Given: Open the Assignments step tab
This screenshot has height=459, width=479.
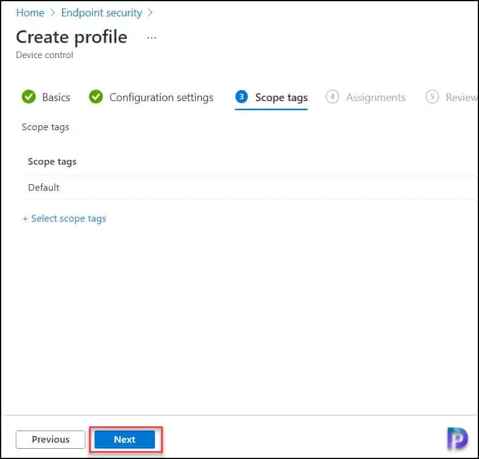Looking at the screenshot, I should [366, 97].
